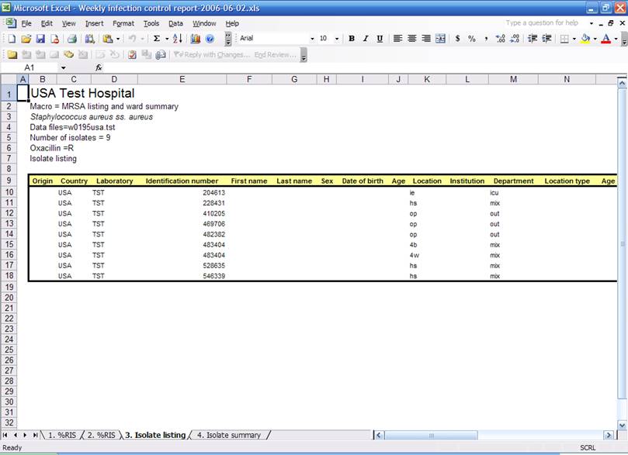Switch to the 2. %RIS sheet tab

102,435
